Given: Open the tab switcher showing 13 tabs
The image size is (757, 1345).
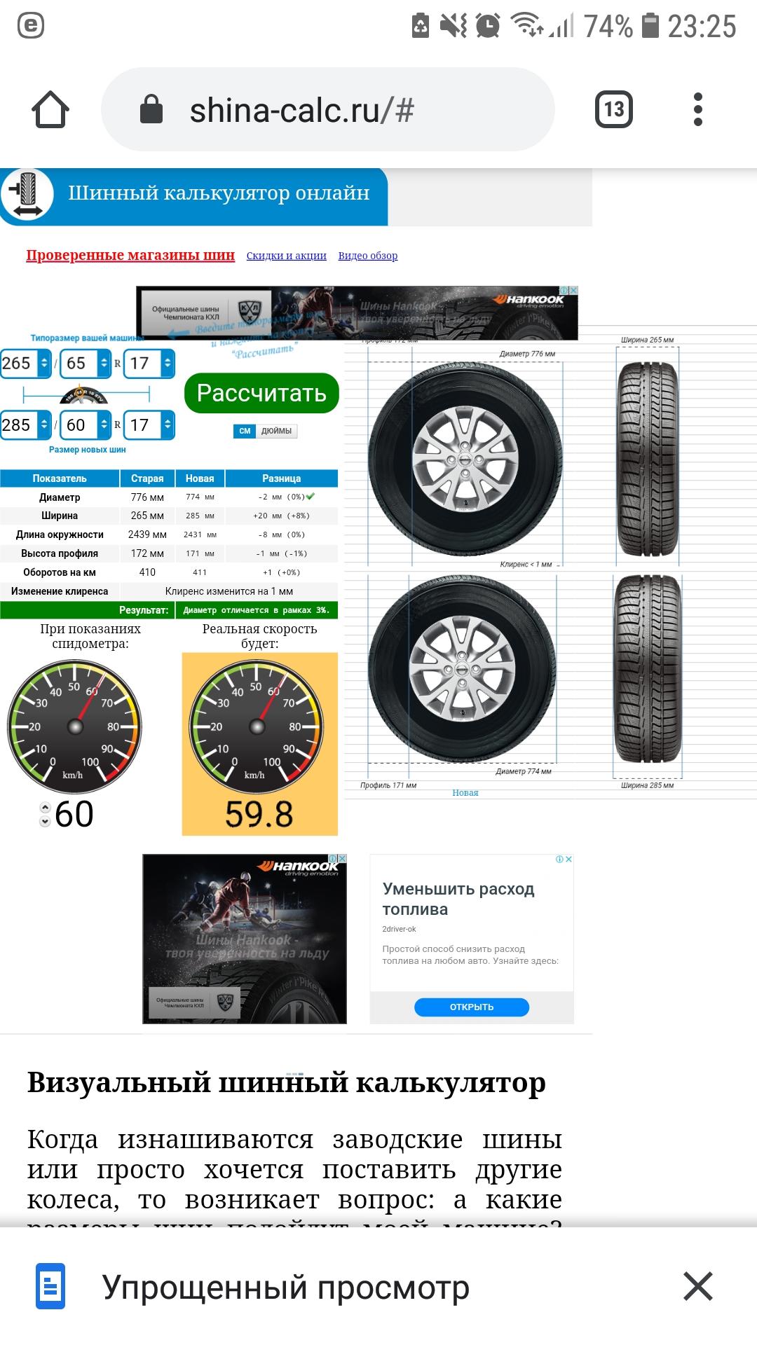Looking at the screenshot, I should 614,109.
